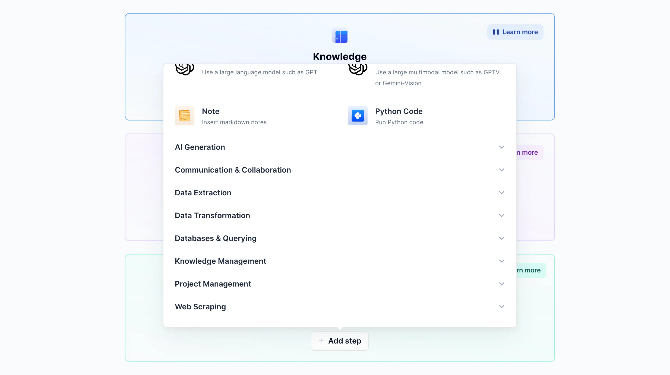Viewport: 670px width, 375px height.
Task: Open the Web Scraping category
Action: 200,307
